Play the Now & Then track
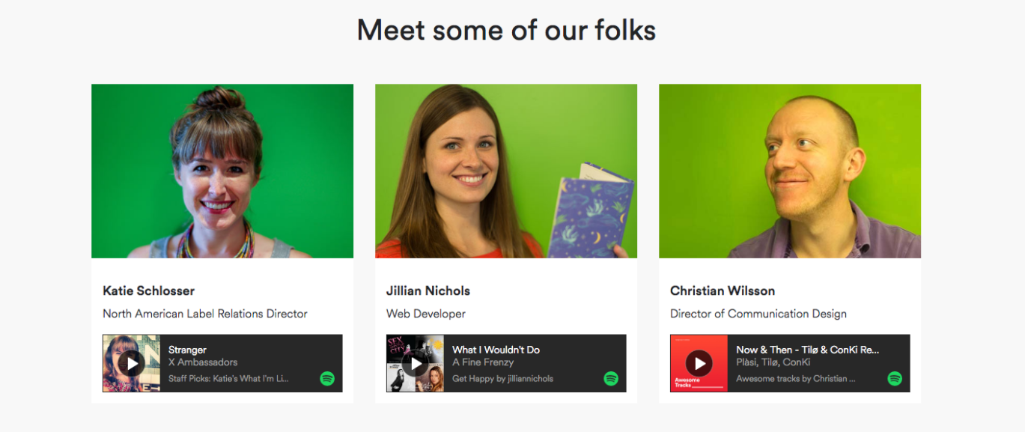 pyautogui.click(x=699, y=364)
